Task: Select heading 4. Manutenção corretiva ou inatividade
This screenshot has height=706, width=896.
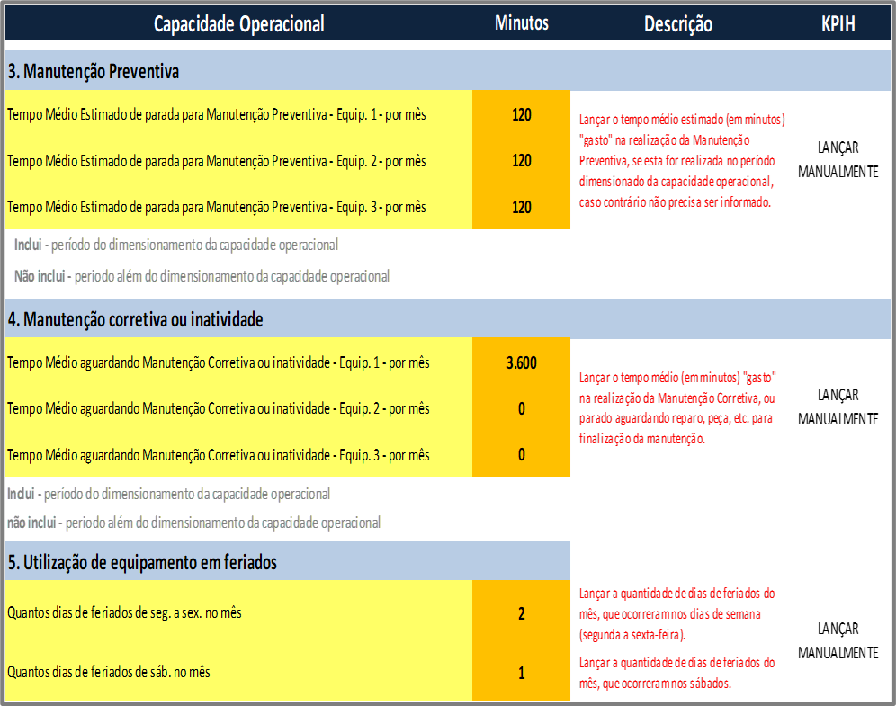Action: [136, 319]
